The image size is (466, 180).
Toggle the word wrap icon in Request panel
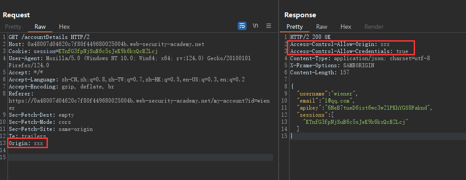[242, 26]
